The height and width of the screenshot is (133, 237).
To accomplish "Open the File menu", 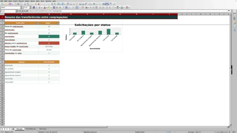I will coord(2,1).
